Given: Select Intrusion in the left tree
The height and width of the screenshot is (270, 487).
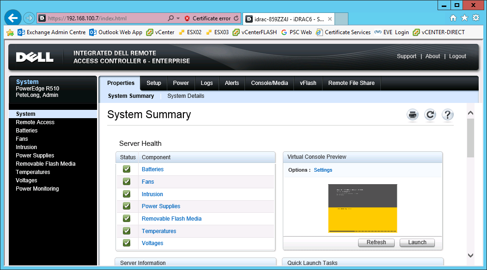Looking at the screenshot, I should click(26, 147).
